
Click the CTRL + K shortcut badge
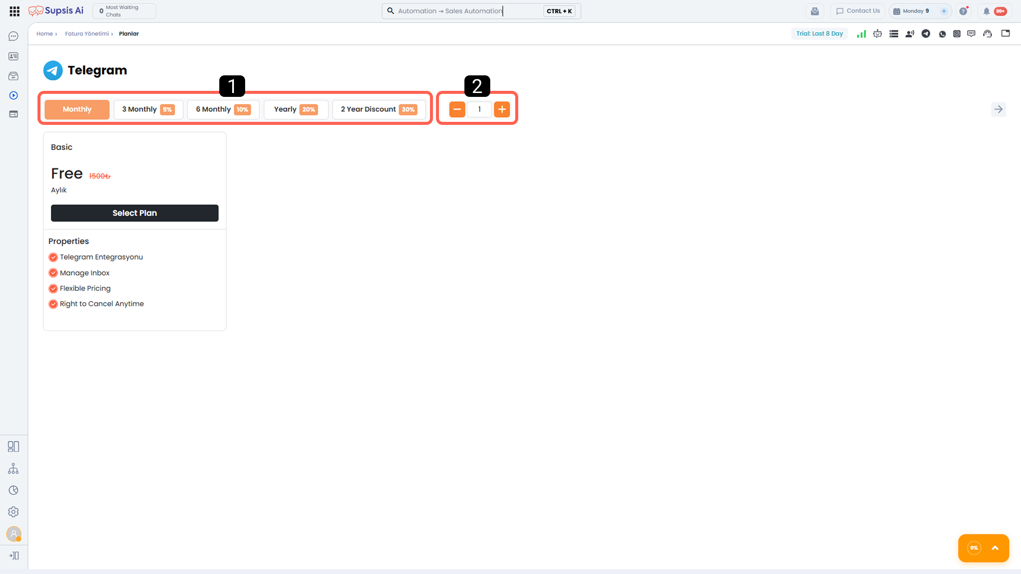coord(559,11)
